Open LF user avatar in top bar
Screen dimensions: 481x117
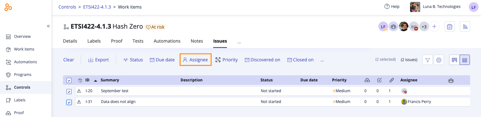473,7
